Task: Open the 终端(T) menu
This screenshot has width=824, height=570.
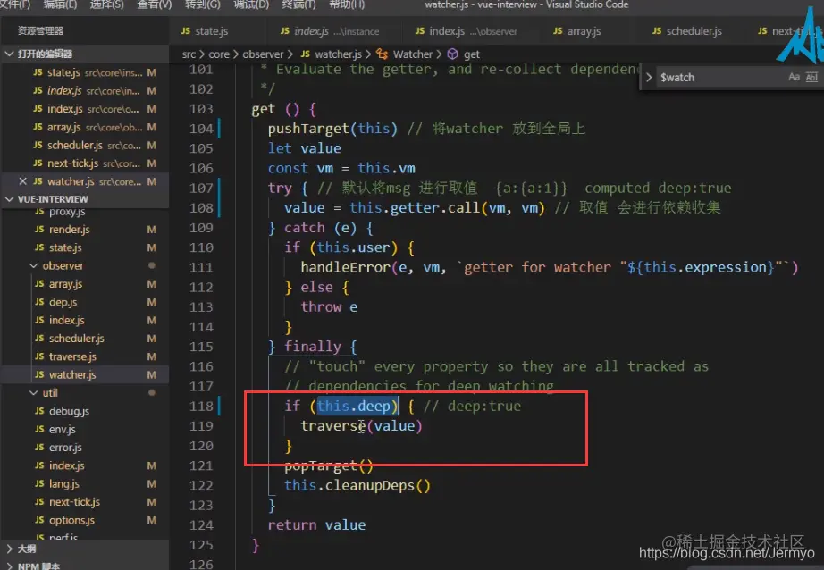Action: (298, 4)
